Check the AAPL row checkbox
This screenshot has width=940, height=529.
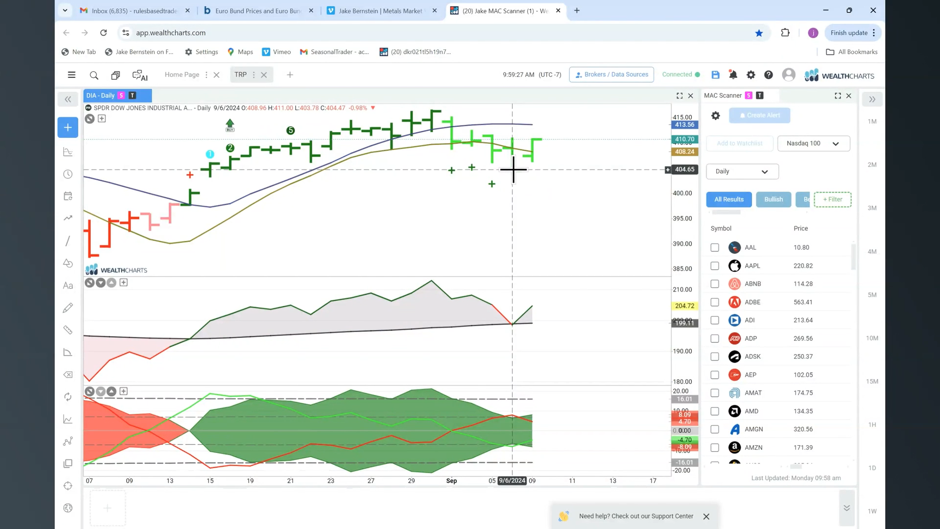pyautogui.click(x=715, y=266)
